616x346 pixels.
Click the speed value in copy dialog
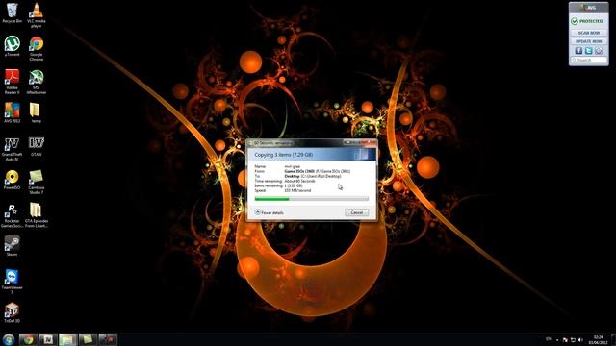[x=297, y=190]
